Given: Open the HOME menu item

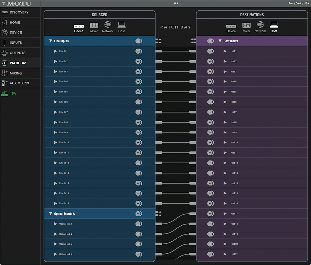Looking at the screenshot, I should point(15,23).
